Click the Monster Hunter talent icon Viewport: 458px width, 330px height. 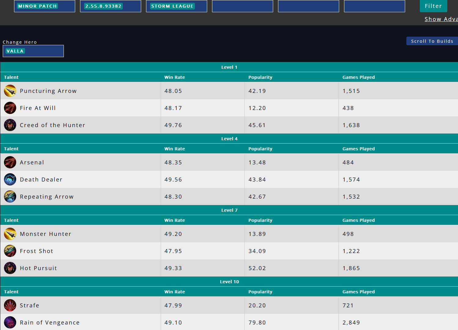point(10,234)
